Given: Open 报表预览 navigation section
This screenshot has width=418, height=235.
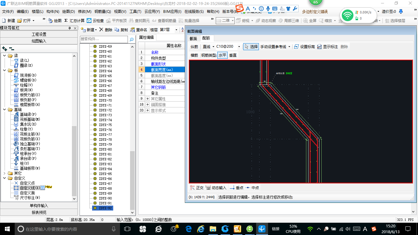Looking at the screenshot, I should pyautogui.click(x=39, y=212).
